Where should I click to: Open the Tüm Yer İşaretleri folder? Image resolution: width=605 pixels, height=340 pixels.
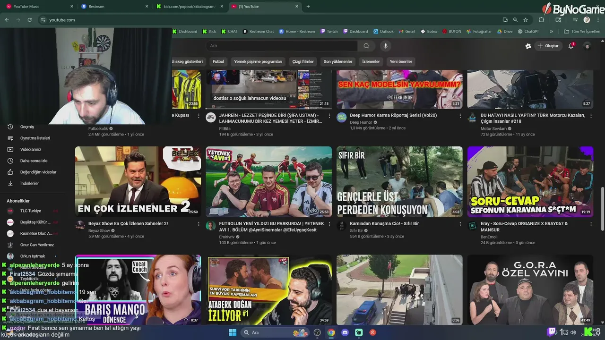tap(582, 32)
